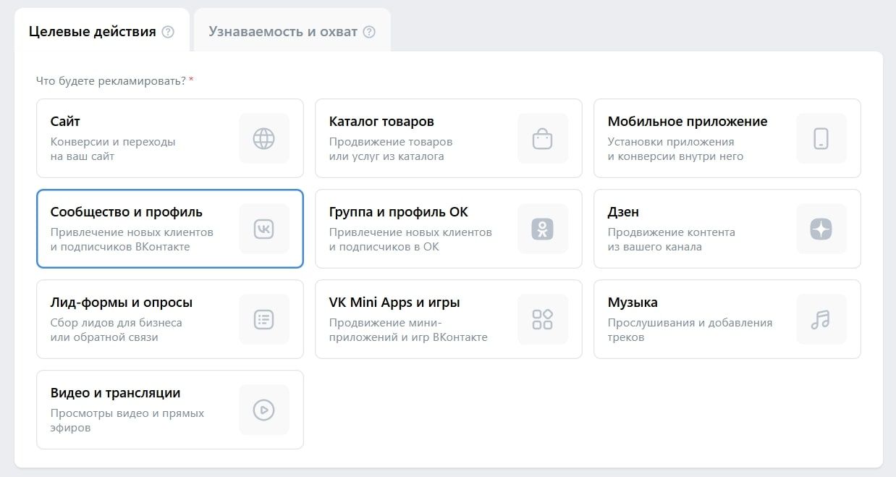Select the Сайт advertising option
This screenshot has height=477, width=896.
(170, 138)
